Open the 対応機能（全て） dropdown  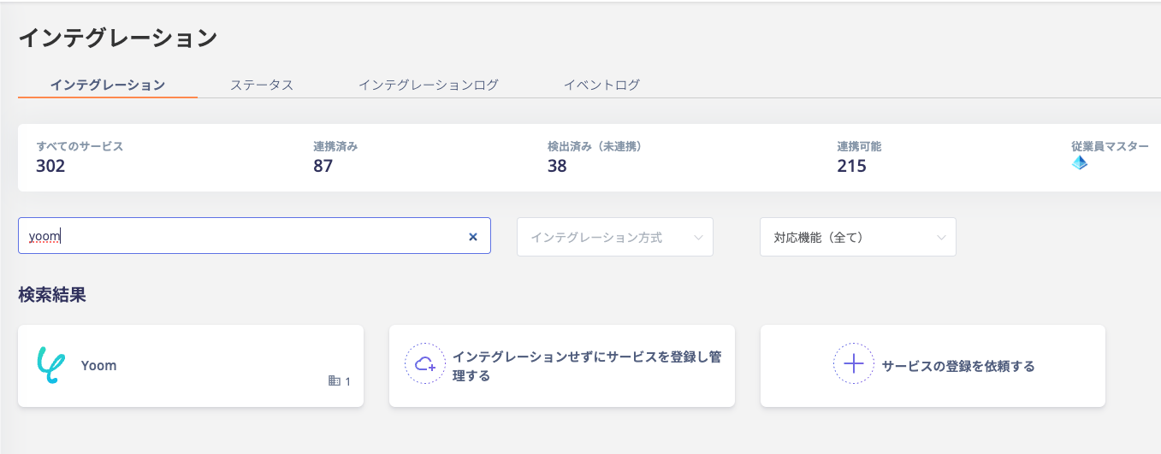(x=858, y=237)
